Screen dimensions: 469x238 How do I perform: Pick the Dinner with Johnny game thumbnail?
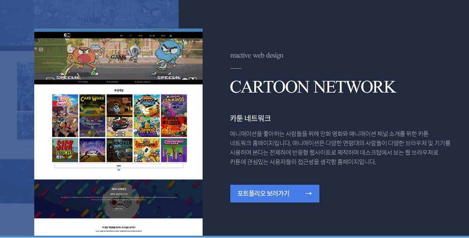(174, 127)
